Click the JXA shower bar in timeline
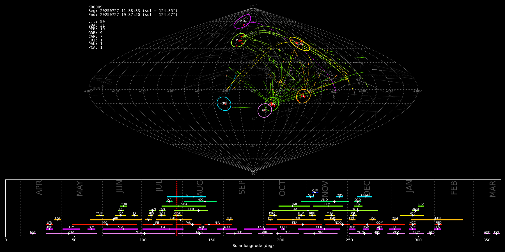Image resolution: width=505 pixels, height=252 pixels. [x=169, y=201]
